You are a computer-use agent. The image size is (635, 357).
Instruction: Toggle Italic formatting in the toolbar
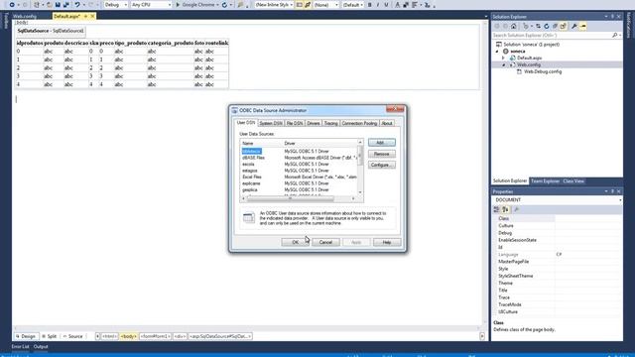[378, 5]
